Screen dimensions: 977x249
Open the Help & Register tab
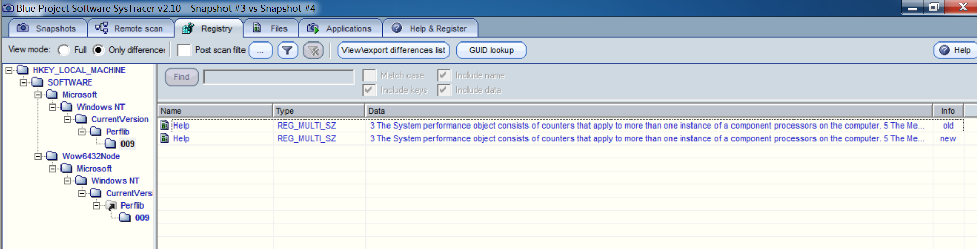[x=431, y=29]
